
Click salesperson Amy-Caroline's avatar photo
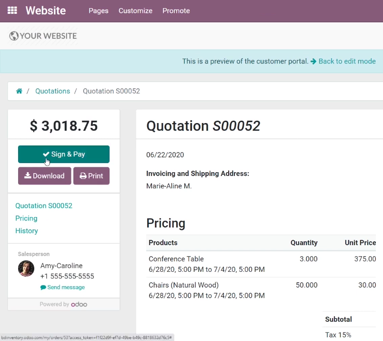point(26,269)
